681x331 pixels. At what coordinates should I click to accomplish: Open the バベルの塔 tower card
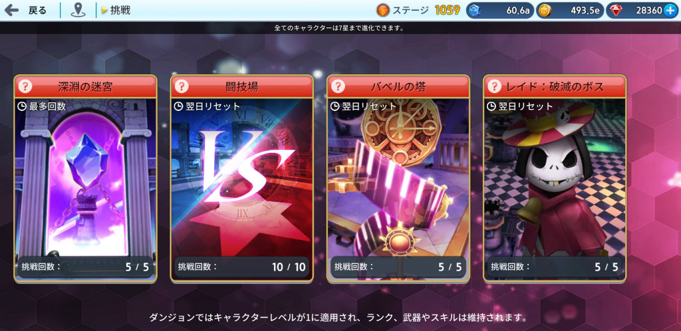[x=398, y=179]
